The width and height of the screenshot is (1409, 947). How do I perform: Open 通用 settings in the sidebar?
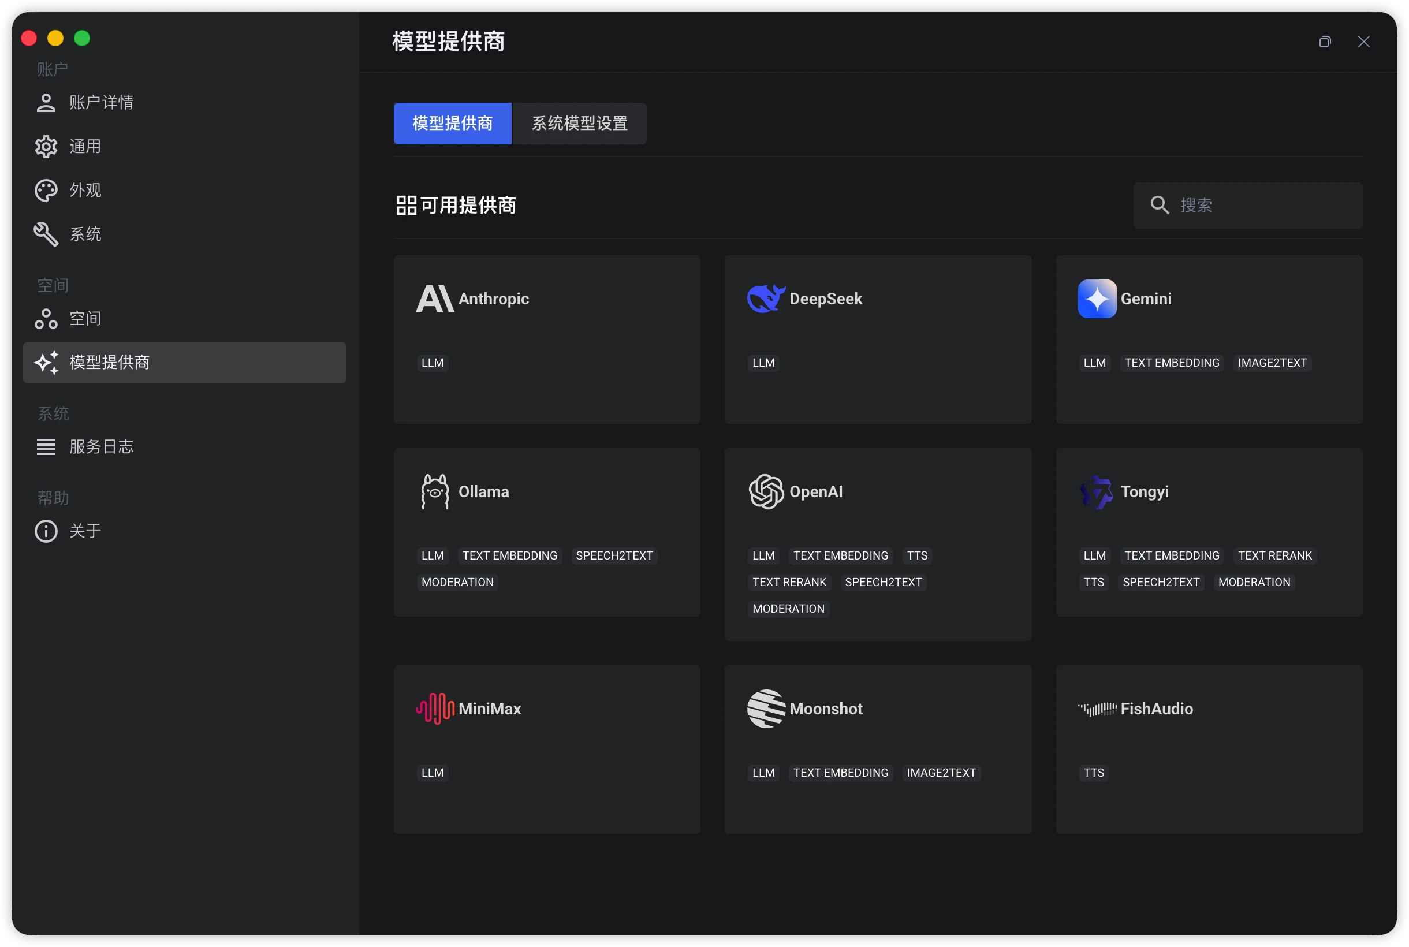pyautogui.click(x=185, y=147)
